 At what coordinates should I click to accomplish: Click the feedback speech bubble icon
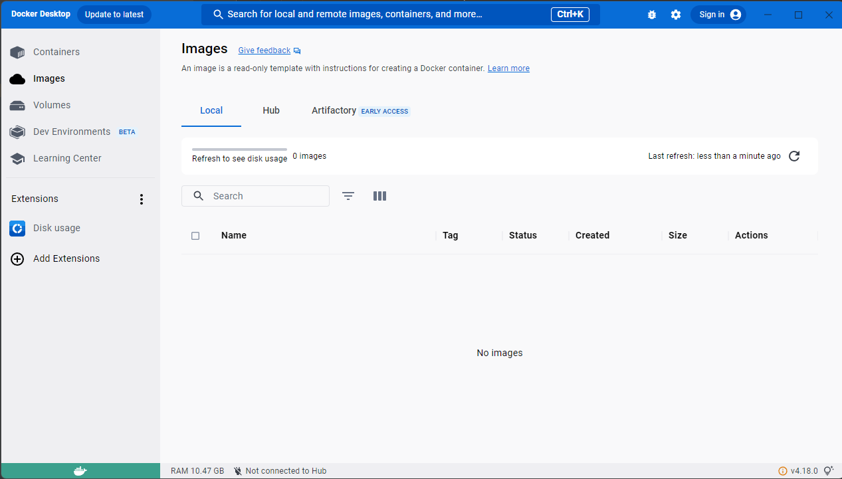297,50
